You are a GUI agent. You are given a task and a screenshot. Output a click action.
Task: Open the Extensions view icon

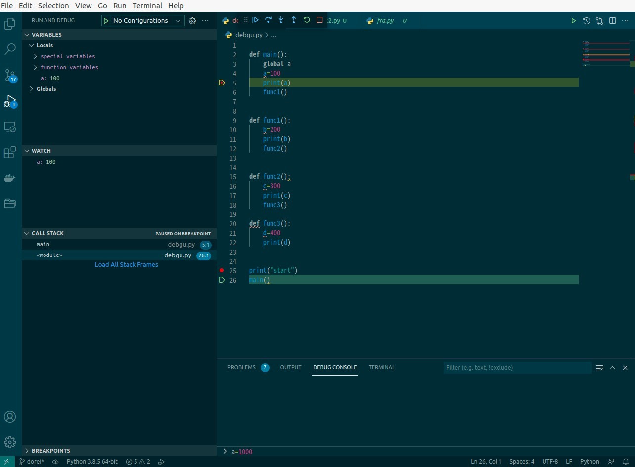[x=10, y=153]
